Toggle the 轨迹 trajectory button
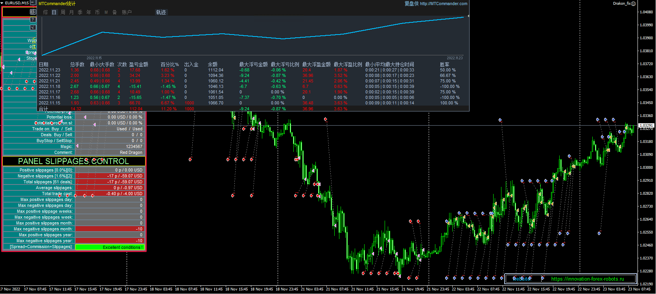656x294 pixels. tap(161, 12)
